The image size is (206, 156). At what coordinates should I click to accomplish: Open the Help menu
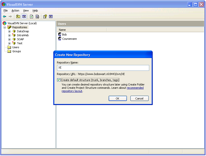(35, 10)
